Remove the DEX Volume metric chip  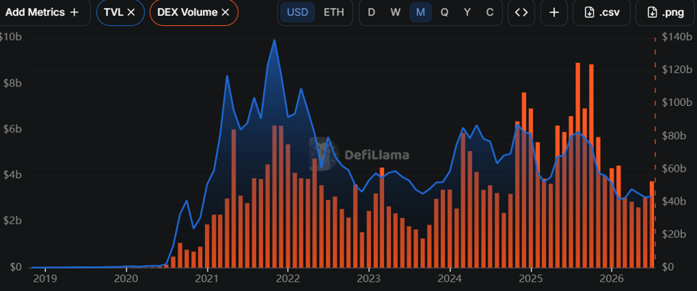[225, 12]
